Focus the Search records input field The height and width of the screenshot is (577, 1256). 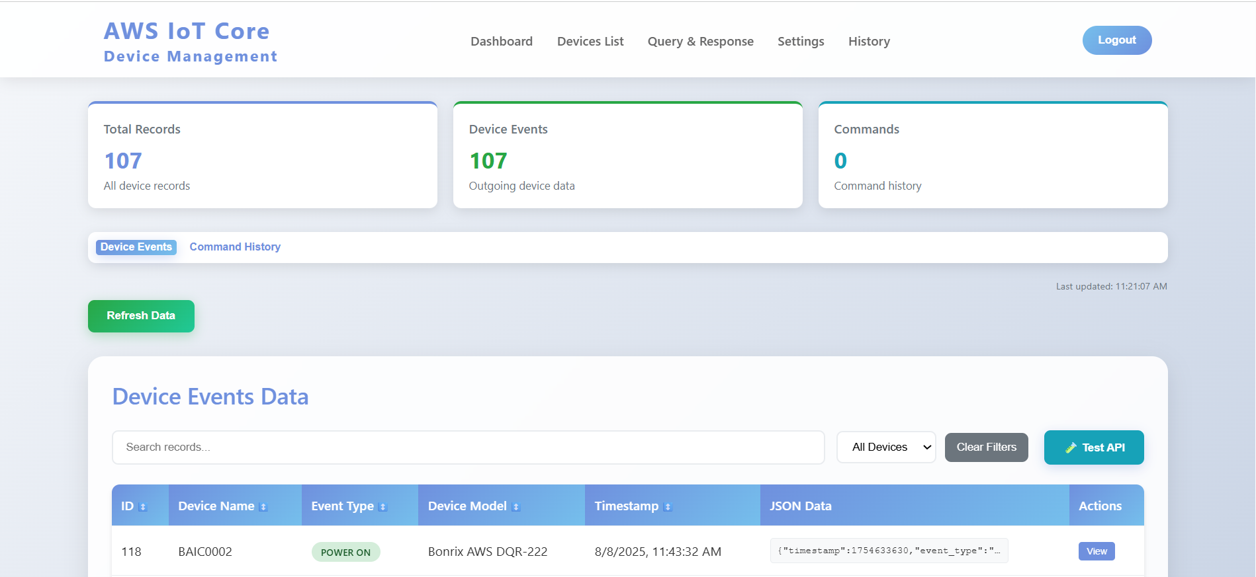point(468,447)
